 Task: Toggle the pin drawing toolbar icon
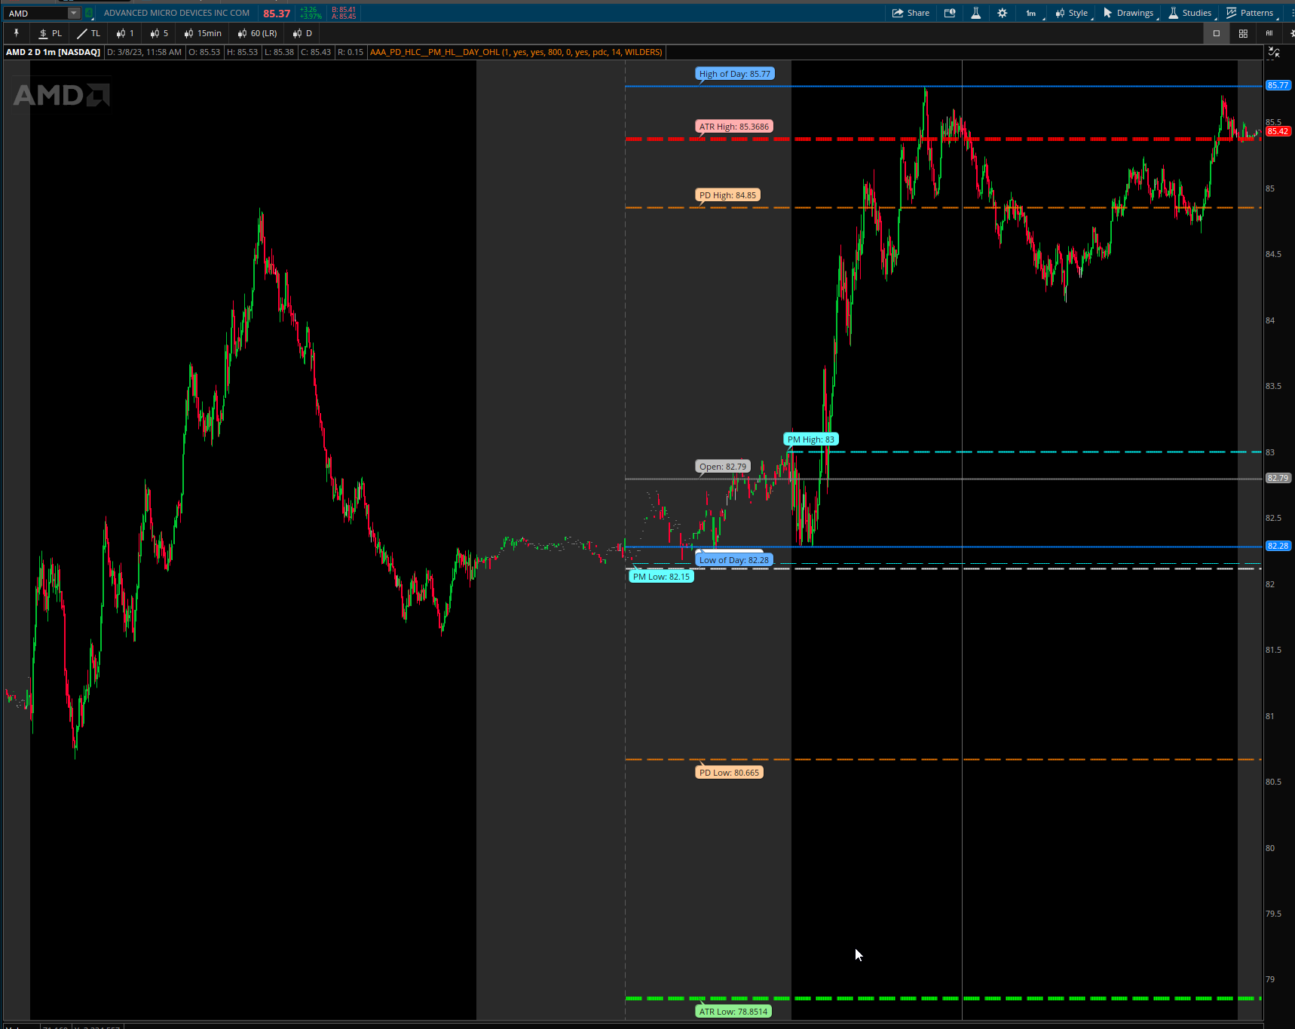pyautogui.click(x=16, y=33)
